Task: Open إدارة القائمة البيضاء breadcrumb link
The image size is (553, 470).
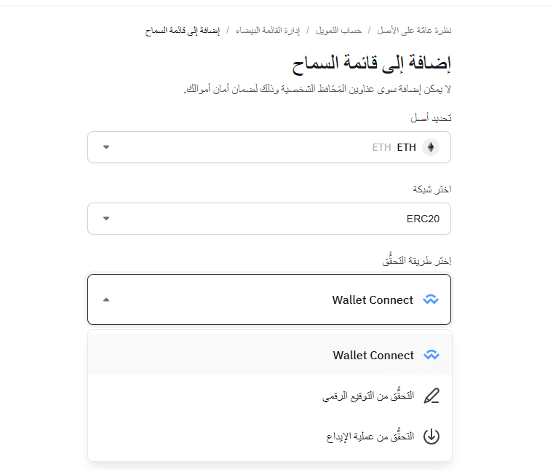Action: tap(268, 31)
